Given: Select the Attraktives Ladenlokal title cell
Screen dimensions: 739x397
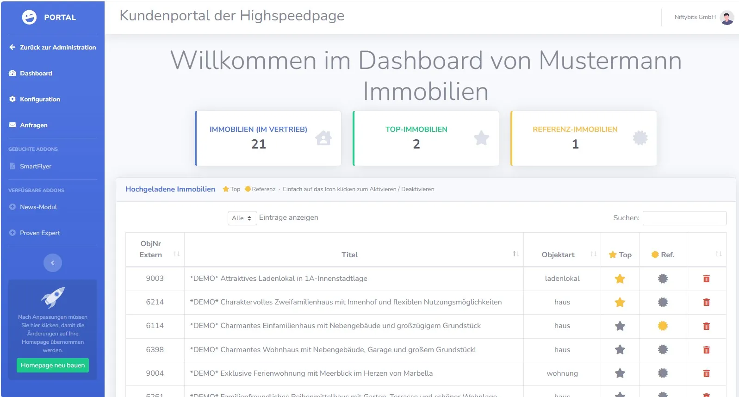Looking at the screenshot, I should pos(354,279).
